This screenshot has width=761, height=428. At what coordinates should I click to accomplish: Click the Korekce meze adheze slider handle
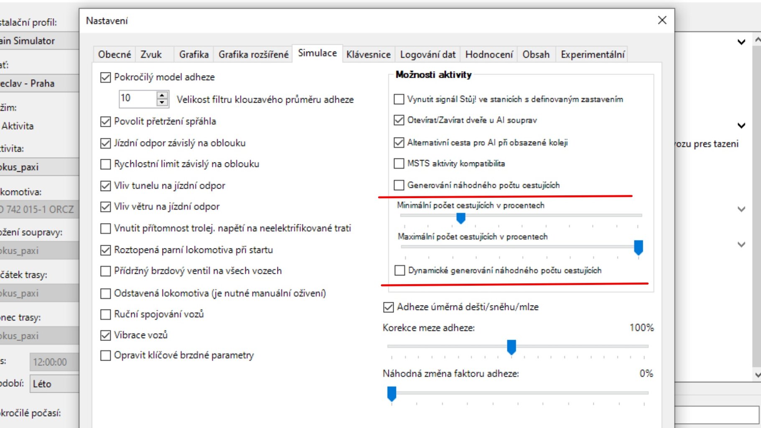(511, 346)
